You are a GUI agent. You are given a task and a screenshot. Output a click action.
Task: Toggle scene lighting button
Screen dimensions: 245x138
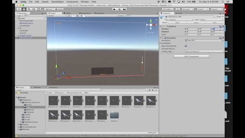pos(73,16)
